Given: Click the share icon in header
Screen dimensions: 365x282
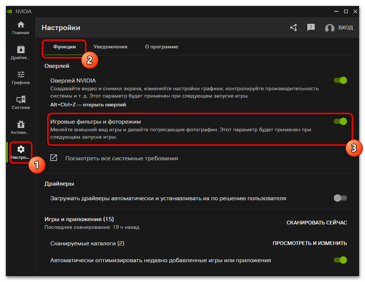Looking at the screenshot, I should 293,28.
